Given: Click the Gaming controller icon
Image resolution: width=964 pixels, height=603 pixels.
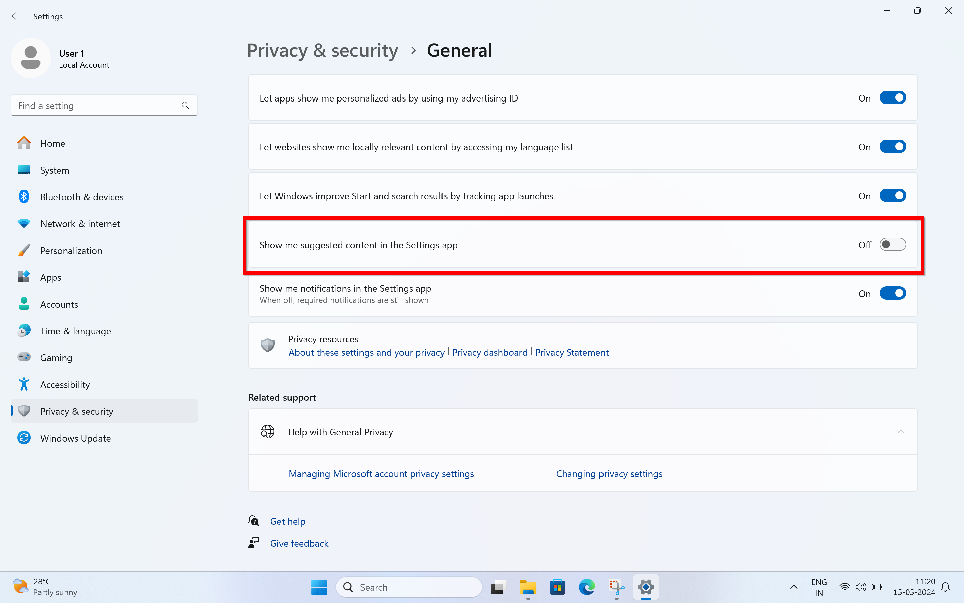Looking at the screenshot, I should click(x=24, y=357).
